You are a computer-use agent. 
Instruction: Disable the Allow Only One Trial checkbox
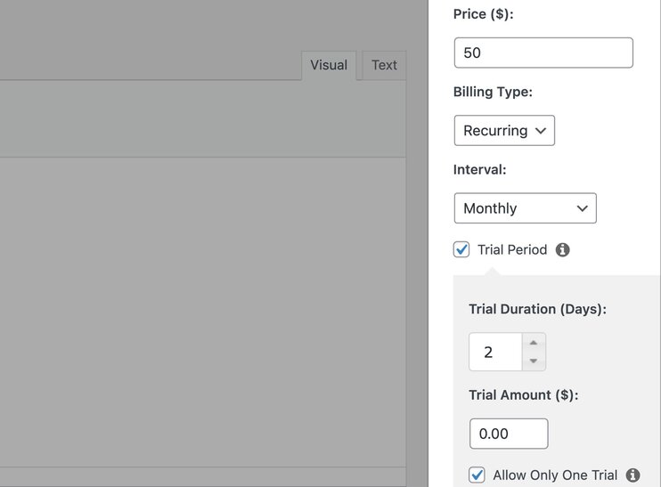477,475
